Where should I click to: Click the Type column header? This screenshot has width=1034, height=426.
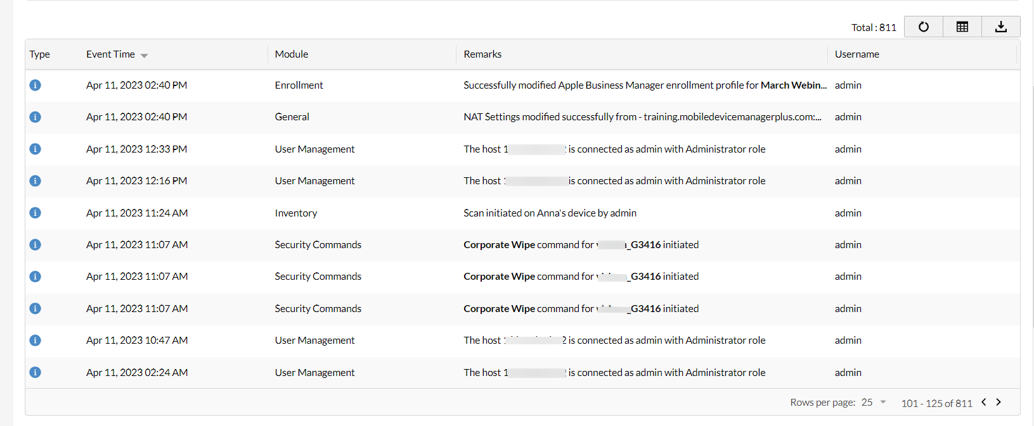pyautogui.click(x=39, y=54)
